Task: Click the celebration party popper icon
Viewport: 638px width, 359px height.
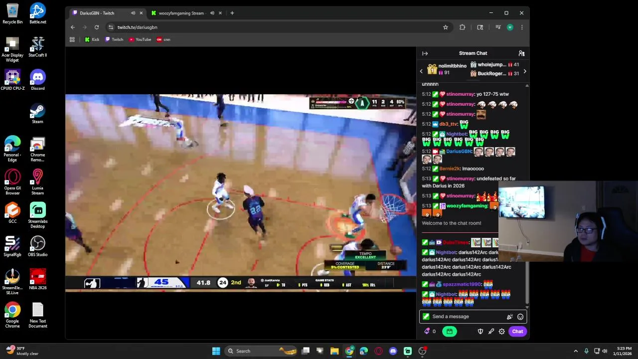Action: 509,317
